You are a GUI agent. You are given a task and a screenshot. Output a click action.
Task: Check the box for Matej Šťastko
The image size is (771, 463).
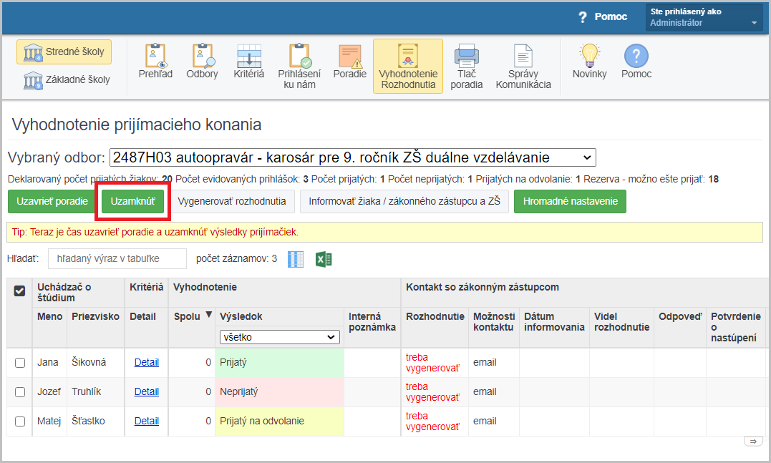coord(19,421)
